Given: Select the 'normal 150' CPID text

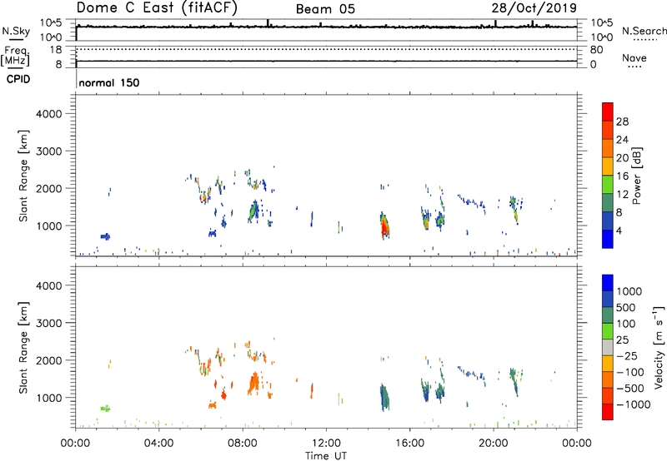Looking at the screenshot, I should [x=109, y=82].
